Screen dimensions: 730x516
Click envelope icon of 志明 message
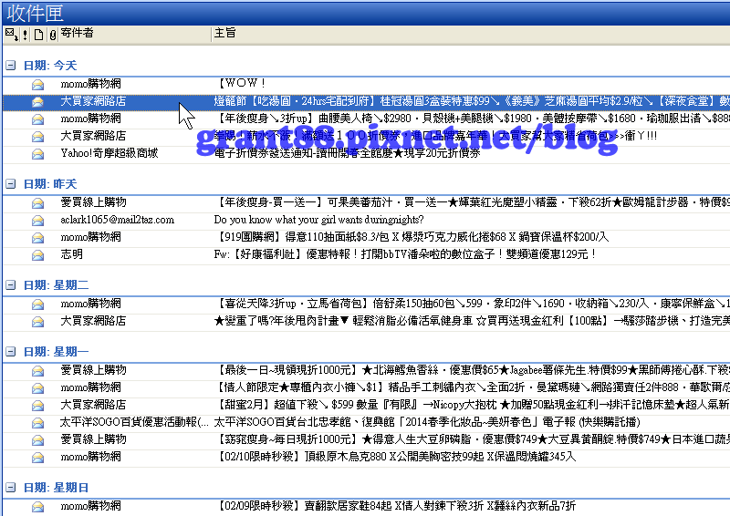pyautogui.click(x=37, y=255)
